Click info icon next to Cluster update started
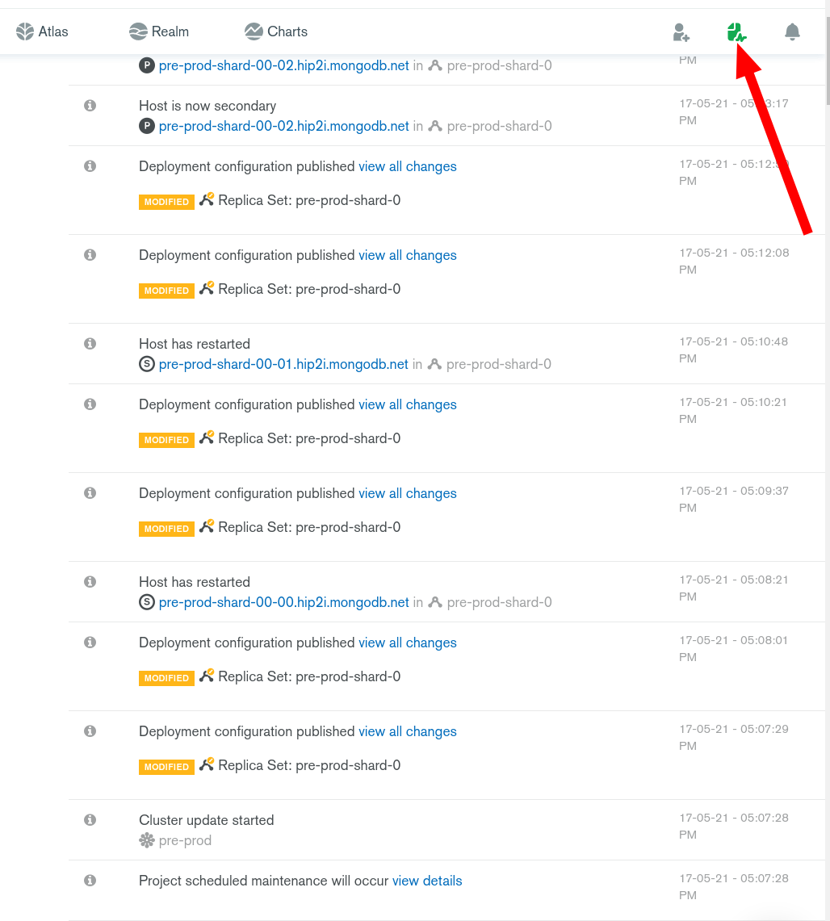Viewport: 830px width, 921px height. (90, 820)
